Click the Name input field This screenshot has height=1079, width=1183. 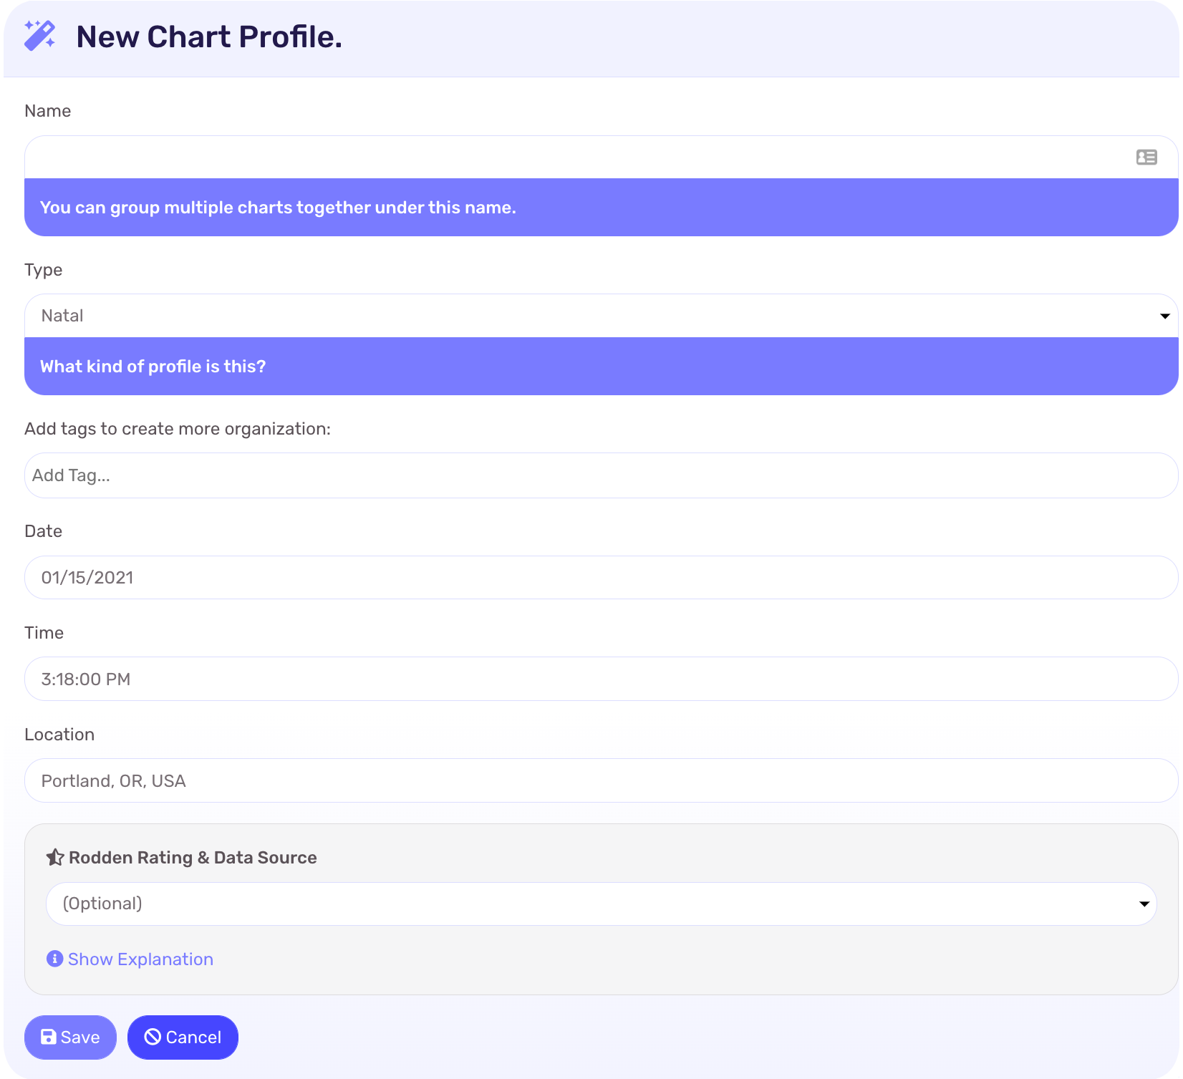tap(573, 157)
